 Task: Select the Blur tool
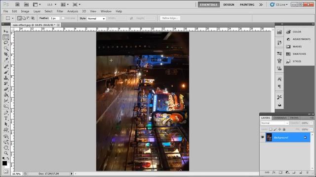click(6, 100)
